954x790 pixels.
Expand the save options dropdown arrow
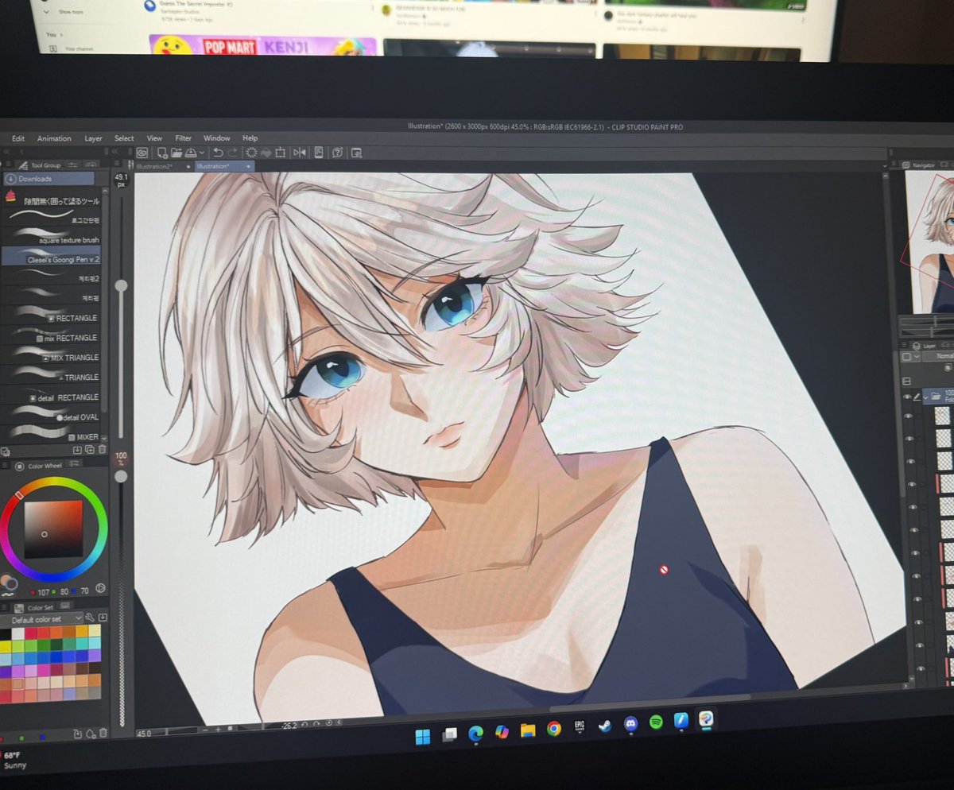coord(202,153)
